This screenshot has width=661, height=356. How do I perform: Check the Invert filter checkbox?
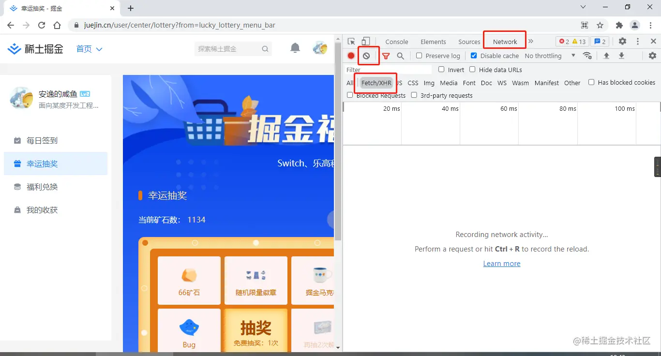pos(441,69)
